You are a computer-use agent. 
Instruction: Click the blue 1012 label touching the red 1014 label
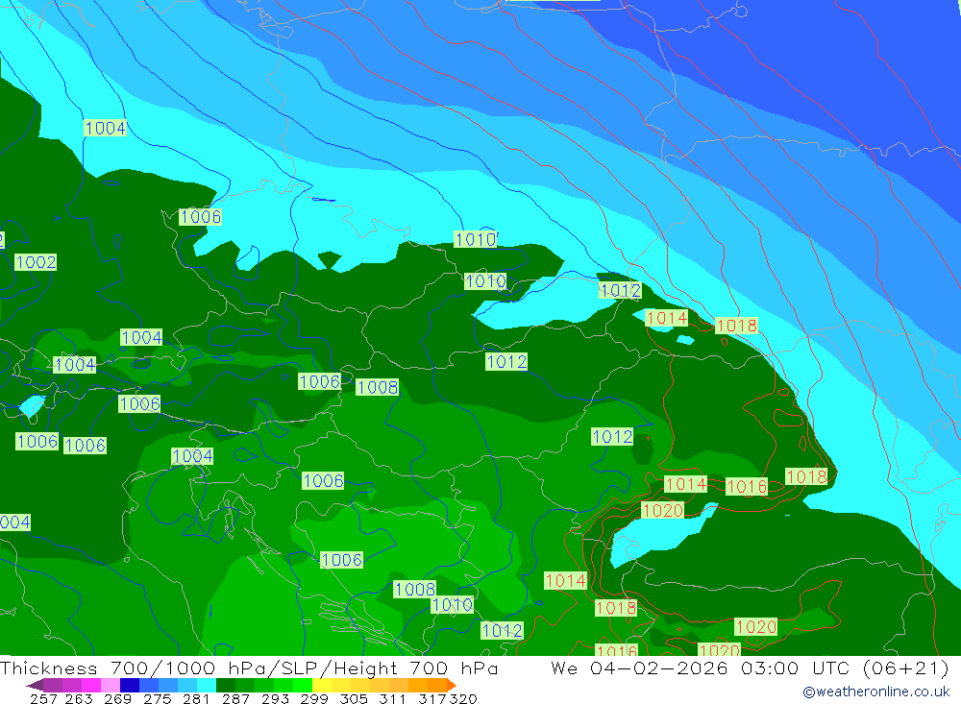[620, 290]
